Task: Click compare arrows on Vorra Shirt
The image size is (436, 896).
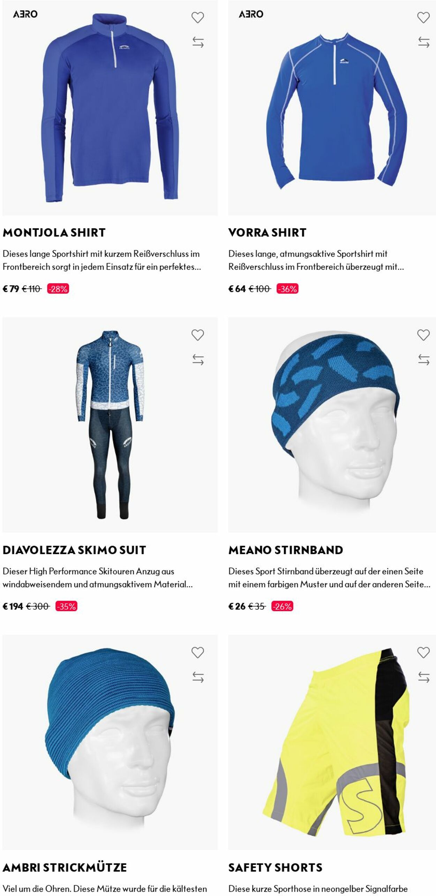Action: point(424,42)
